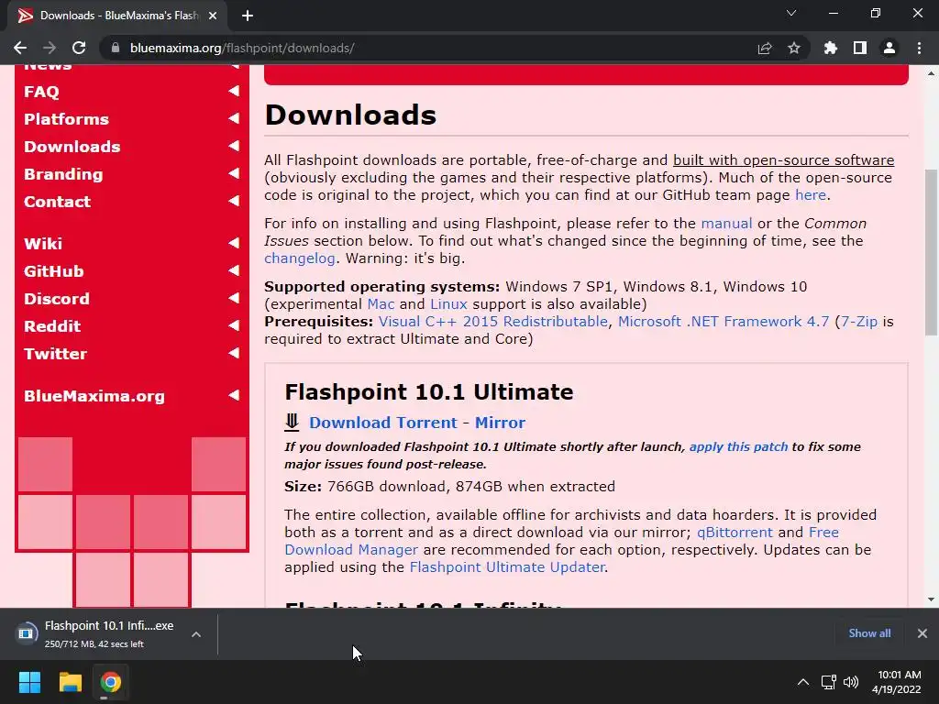Show all downloads
The width and height of the screenshot is (939, 704).
click(869, 633)
